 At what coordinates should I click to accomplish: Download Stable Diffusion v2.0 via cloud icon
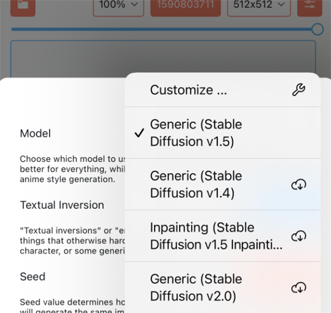pyautogui.click(x=298, y=288)
